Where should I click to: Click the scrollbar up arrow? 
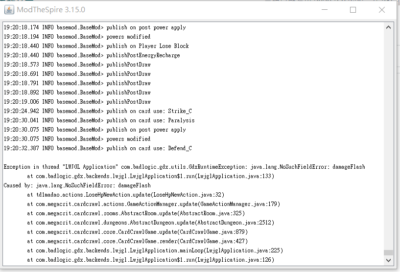coord(388,27)
